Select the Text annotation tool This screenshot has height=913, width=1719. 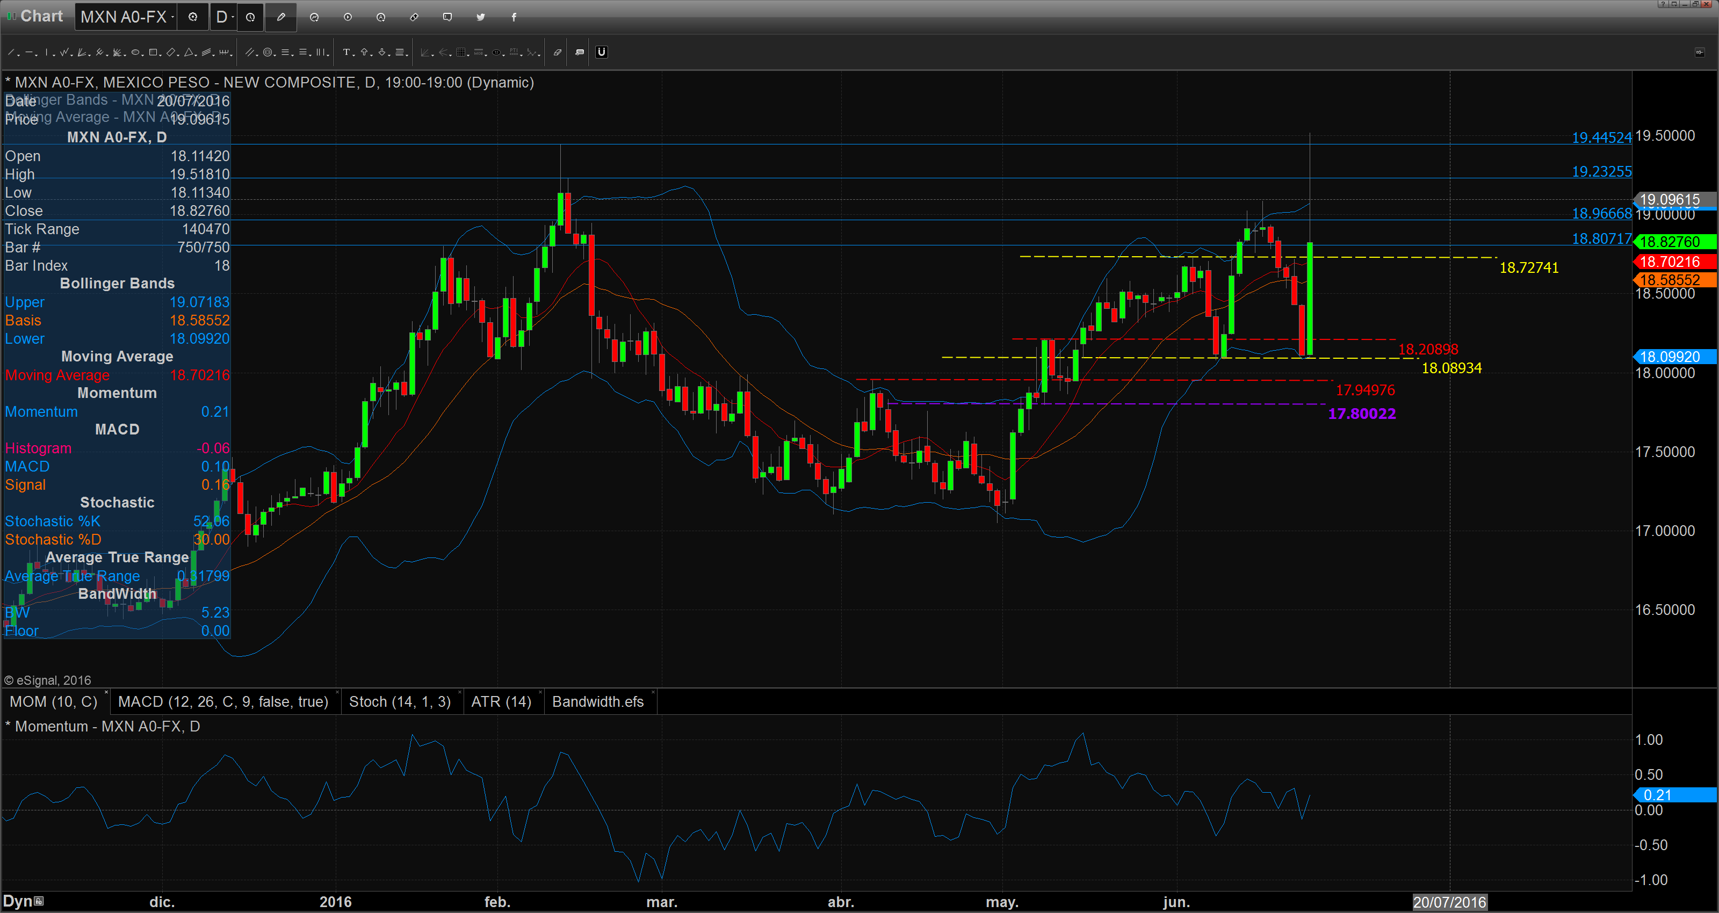point(346,52)
